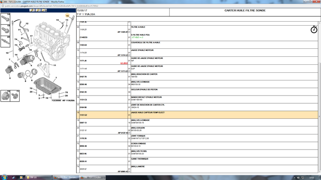This screenshot has height=180, width=321.
Task: Click the green ET ÂGE >= 3 note
Action: [x=138, y=37]
